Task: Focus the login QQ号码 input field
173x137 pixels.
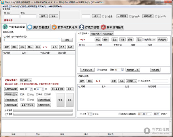Action: coord(12,16)
